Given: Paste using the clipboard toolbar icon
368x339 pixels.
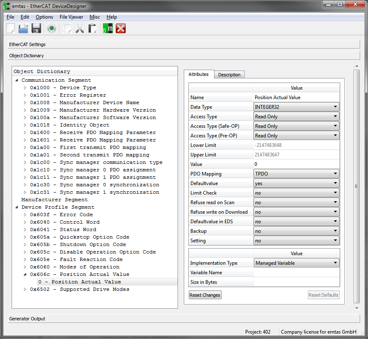Looking at the screenshot, I should point(93,28).
